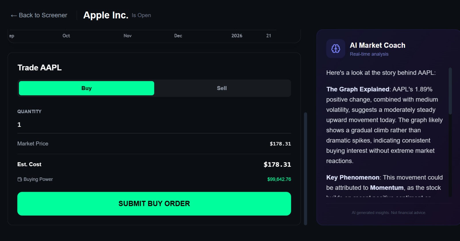Click the AI coach panel scrollbar

(x=450, y=91)
